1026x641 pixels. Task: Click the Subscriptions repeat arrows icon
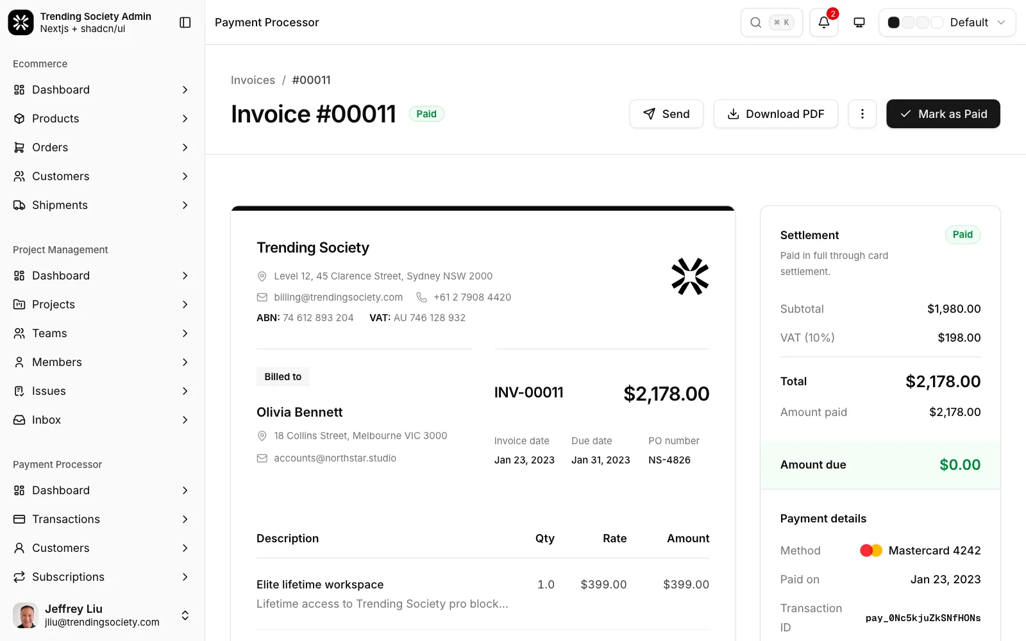[x=19, y=577]
